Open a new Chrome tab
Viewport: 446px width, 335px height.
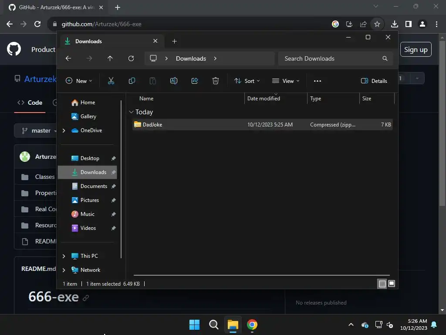[x=118, y=7]
